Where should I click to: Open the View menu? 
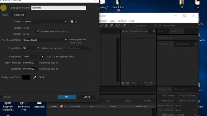point(112,21)
